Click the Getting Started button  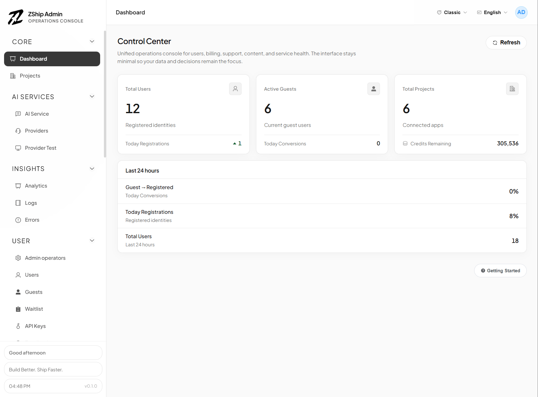[500, 271]
